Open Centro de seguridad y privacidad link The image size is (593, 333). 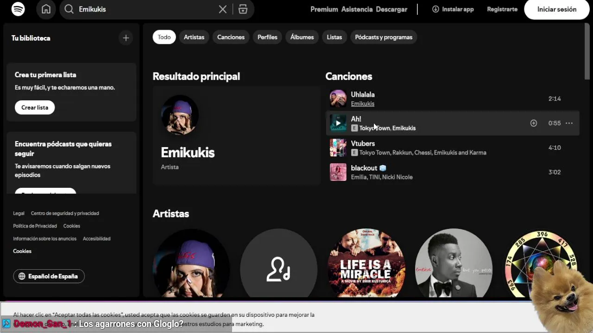(x=65, y=213)
